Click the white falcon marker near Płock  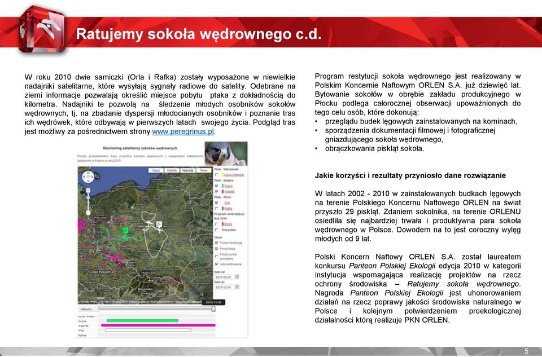159,224
